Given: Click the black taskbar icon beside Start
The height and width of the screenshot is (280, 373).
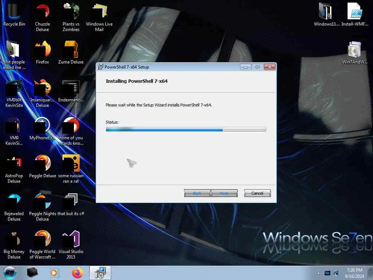Looking at the screenshot, I should coord(32,273).
